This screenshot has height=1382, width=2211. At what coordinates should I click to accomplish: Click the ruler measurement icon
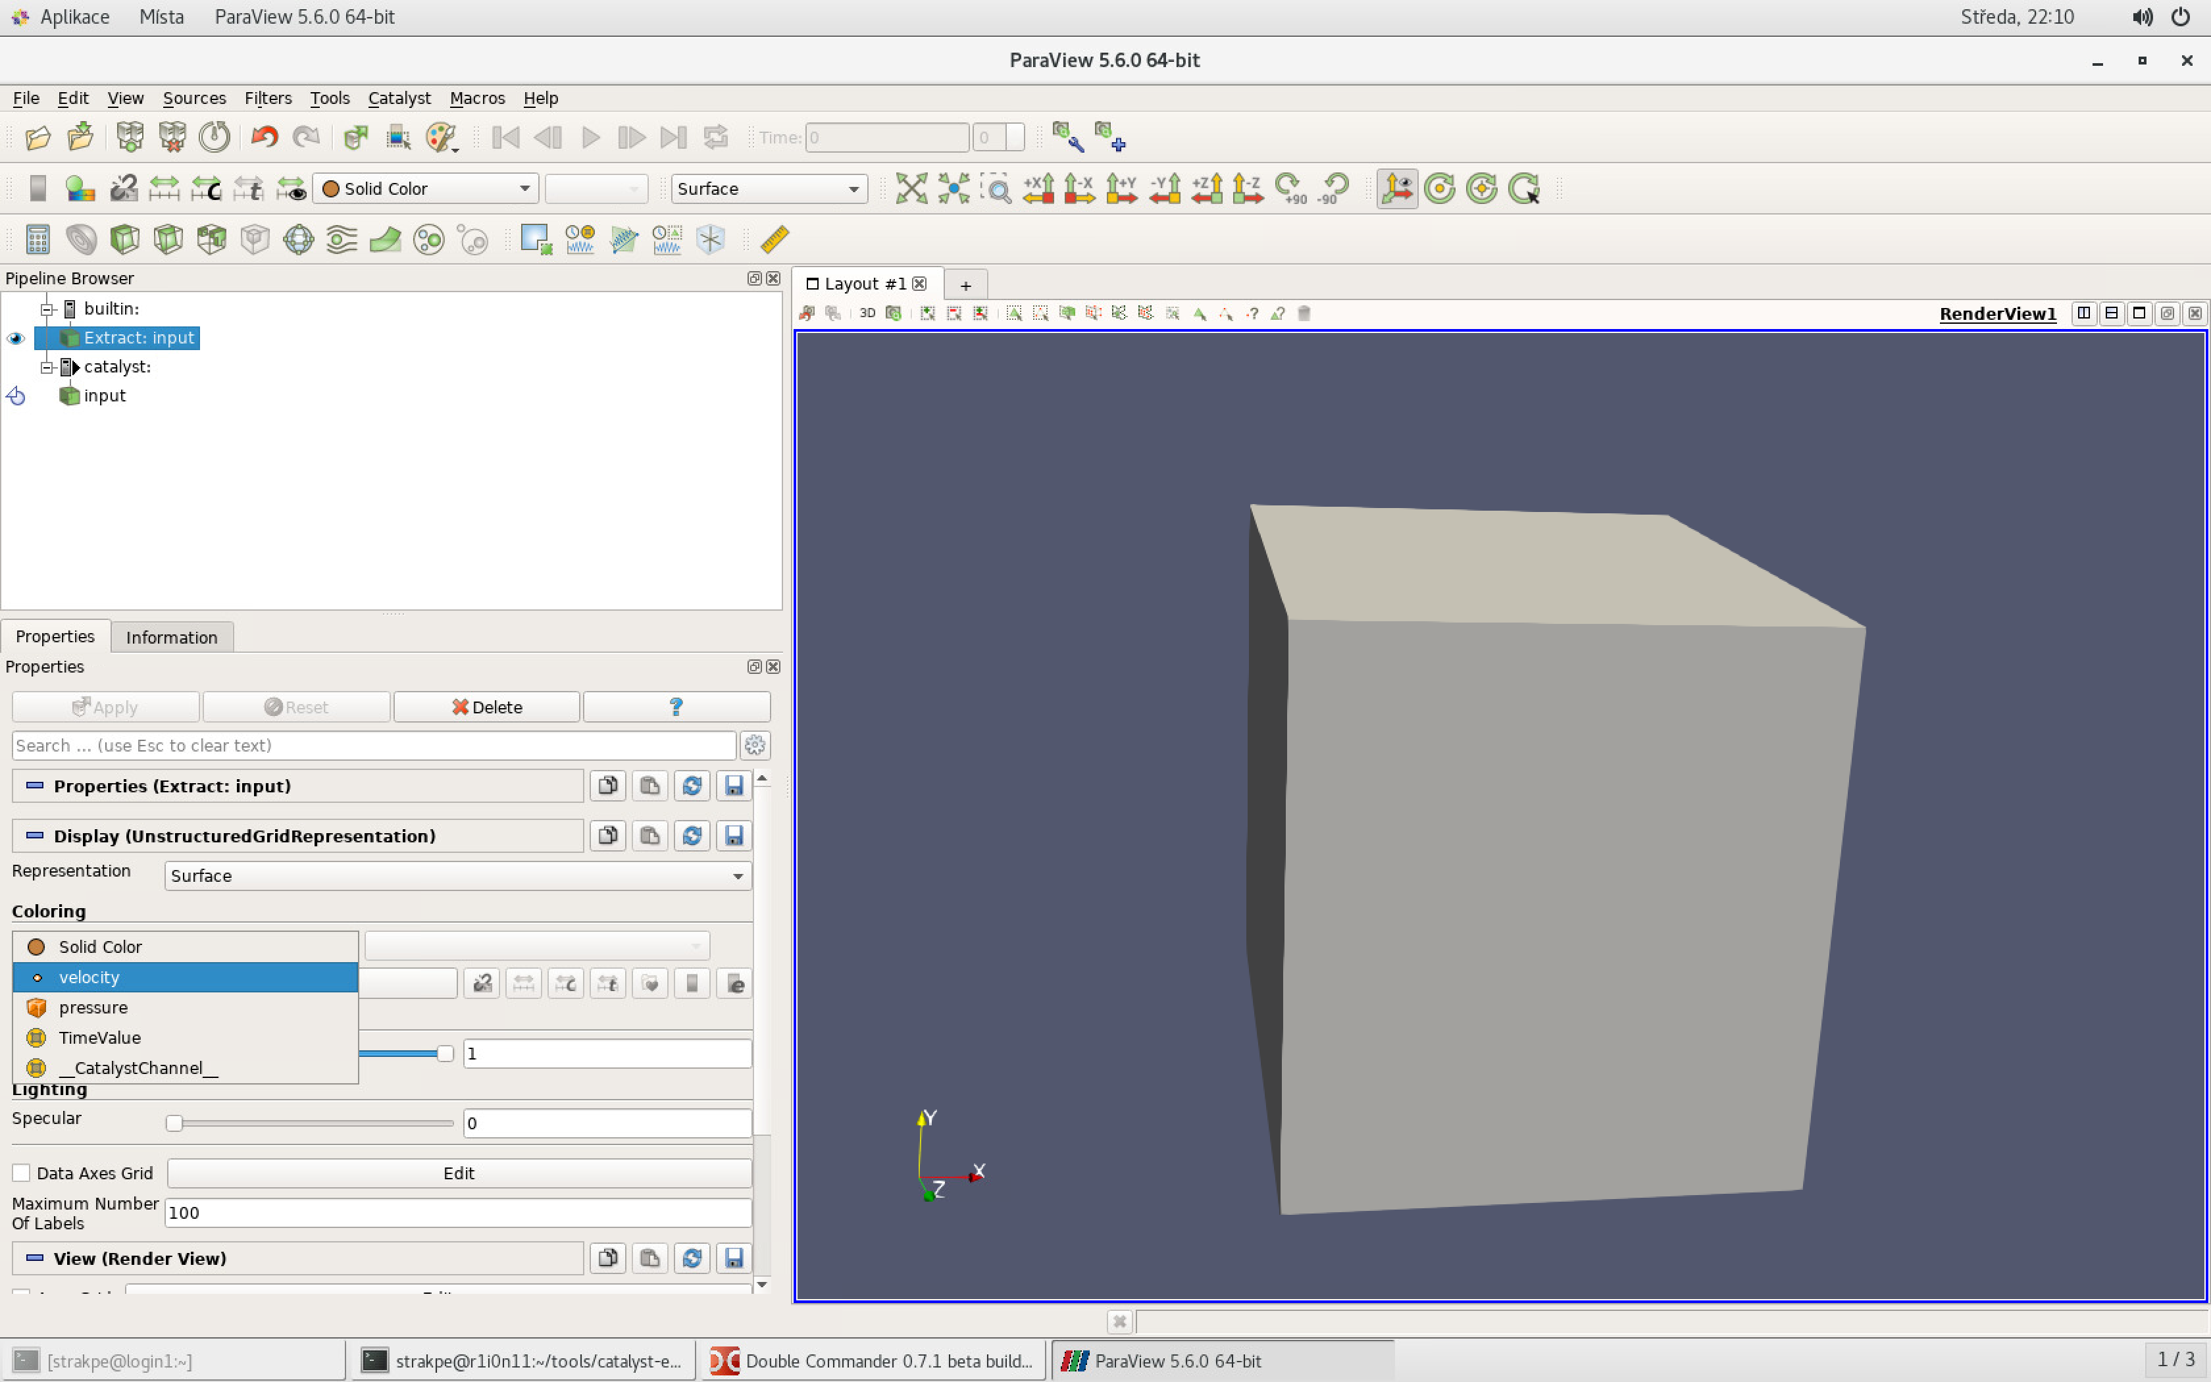(x=774, y=240)
